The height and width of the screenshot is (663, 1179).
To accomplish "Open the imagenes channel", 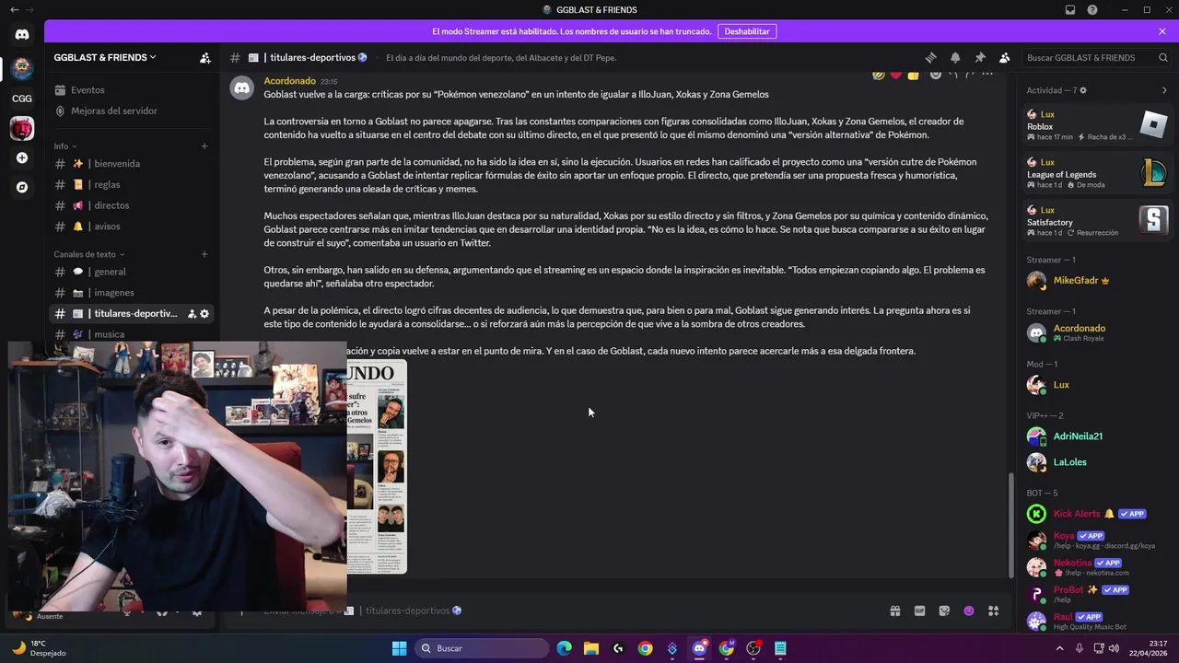I will coord(131,293).
